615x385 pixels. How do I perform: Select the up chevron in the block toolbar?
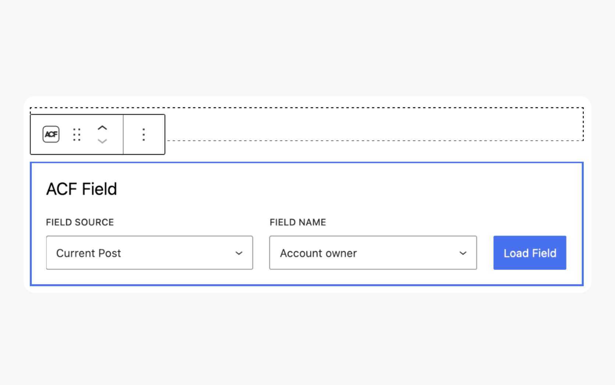(x=103, y=127)
